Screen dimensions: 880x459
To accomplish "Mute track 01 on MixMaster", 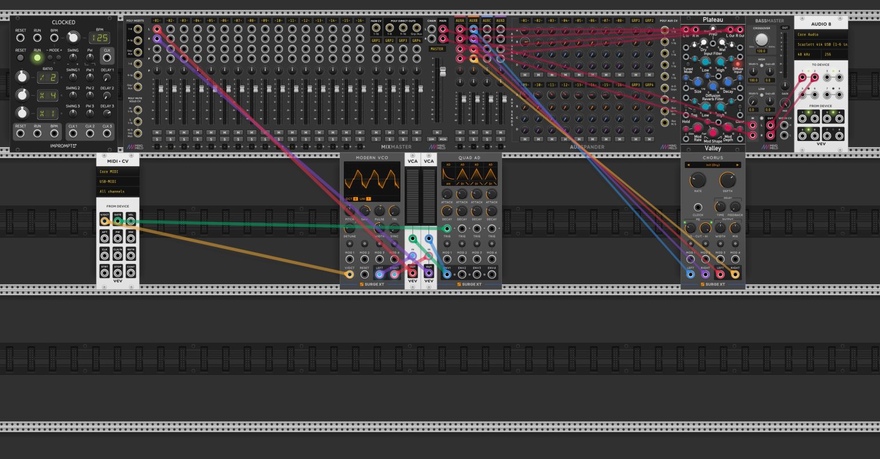I will 156,132.
